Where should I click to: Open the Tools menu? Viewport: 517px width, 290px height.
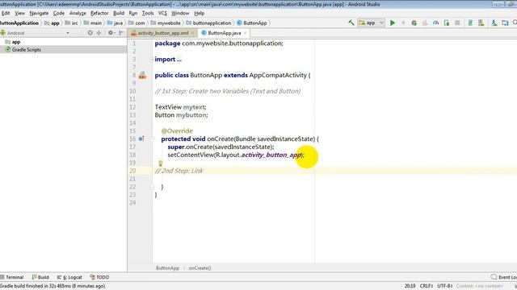(x=148, y=13)
